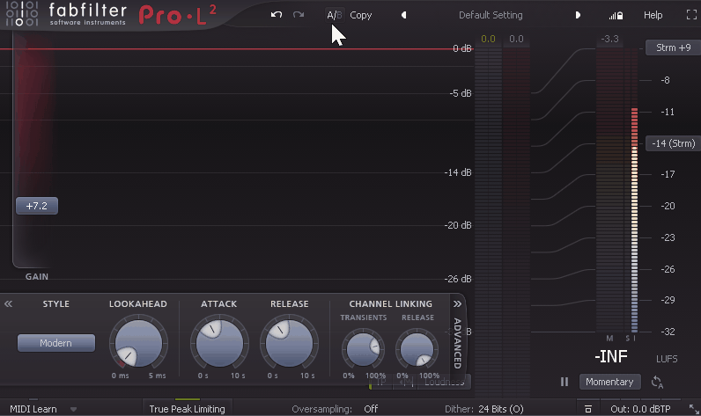701x416 pixels.
Task: Click the Redo arrow icon
Action: pos(299,15)
